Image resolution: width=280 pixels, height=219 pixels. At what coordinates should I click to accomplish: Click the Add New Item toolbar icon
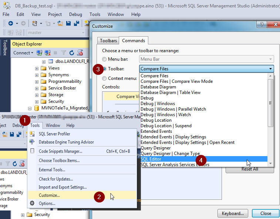tap(48, 23)
